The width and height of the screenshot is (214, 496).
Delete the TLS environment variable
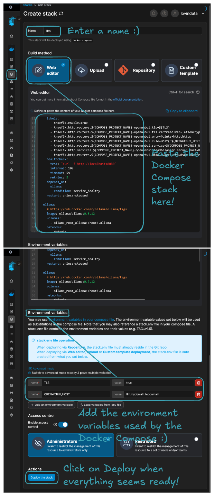pyautogui.click(x=198, y=383)
